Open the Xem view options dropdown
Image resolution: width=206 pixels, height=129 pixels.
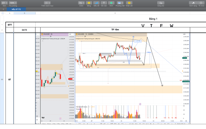(5, 3)
